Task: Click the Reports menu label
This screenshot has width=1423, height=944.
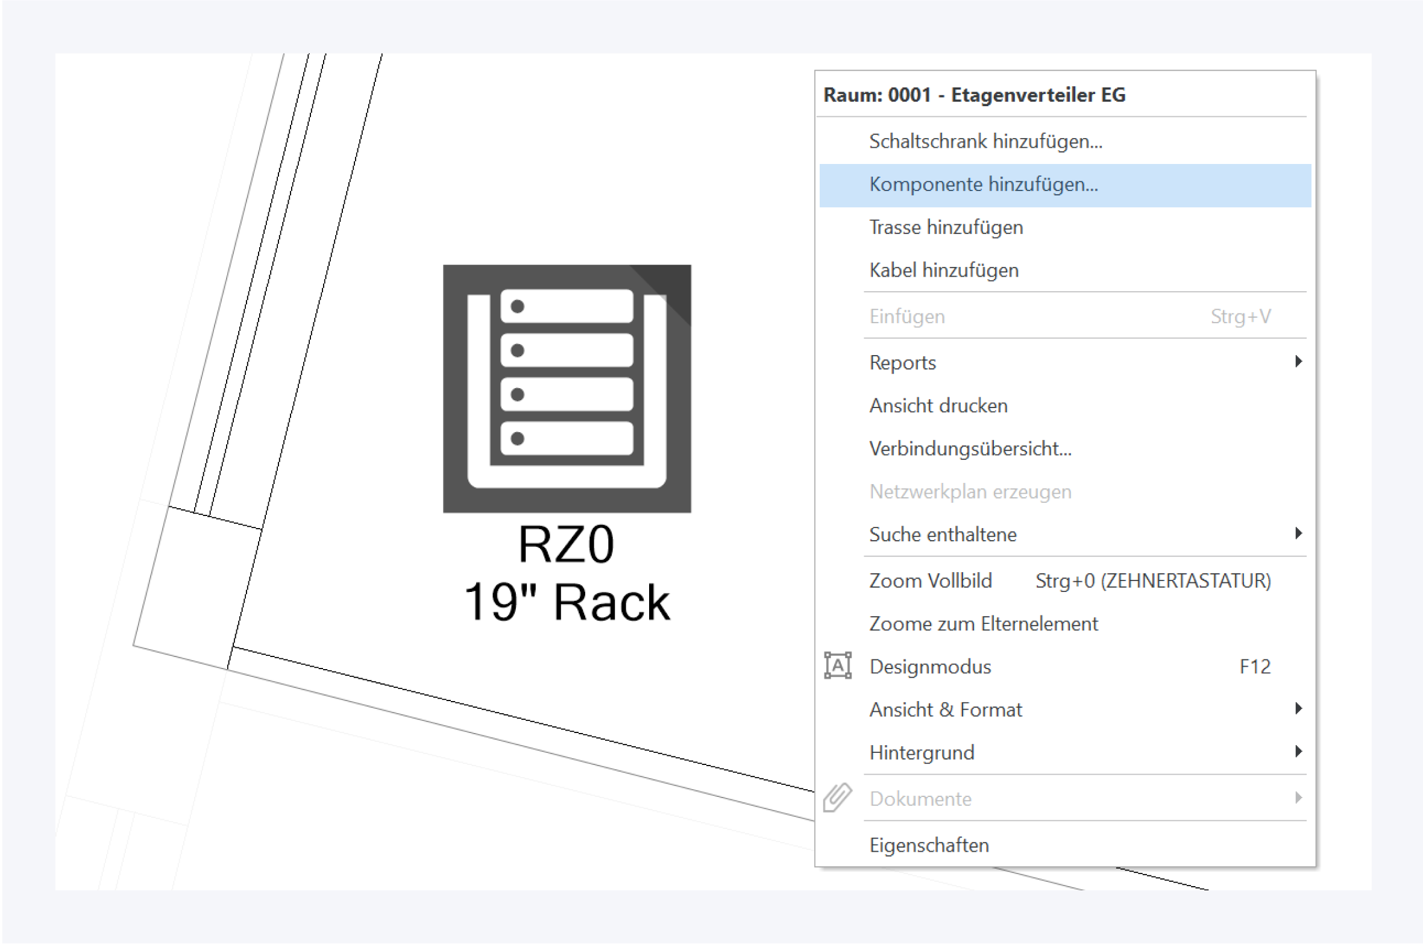Action: tap(902, 362)
